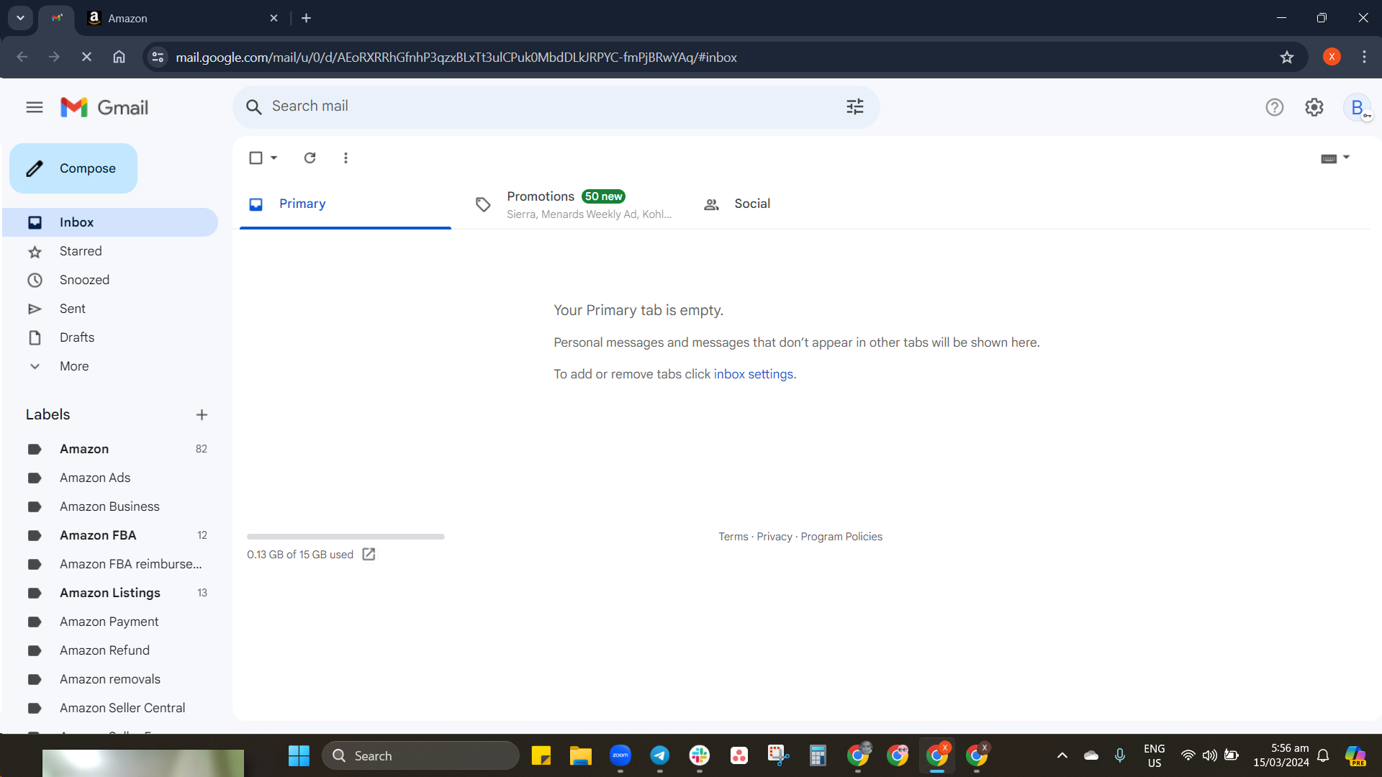Open the More options three-dot menu

[x=345, y=158]
